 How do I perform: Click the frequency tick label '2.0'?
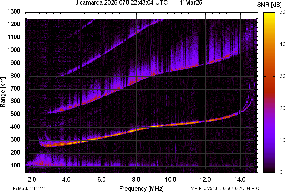click(32, 180)
